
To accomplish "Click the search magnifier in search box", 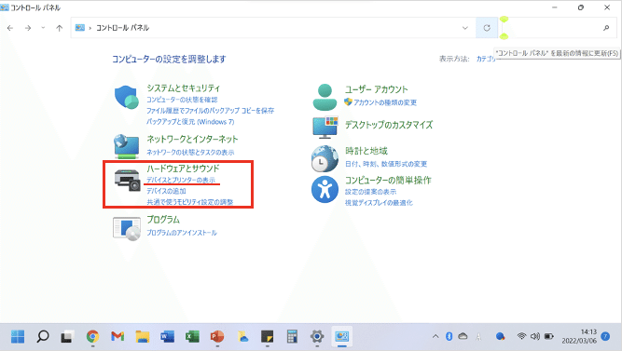I will tap(606, 28).
